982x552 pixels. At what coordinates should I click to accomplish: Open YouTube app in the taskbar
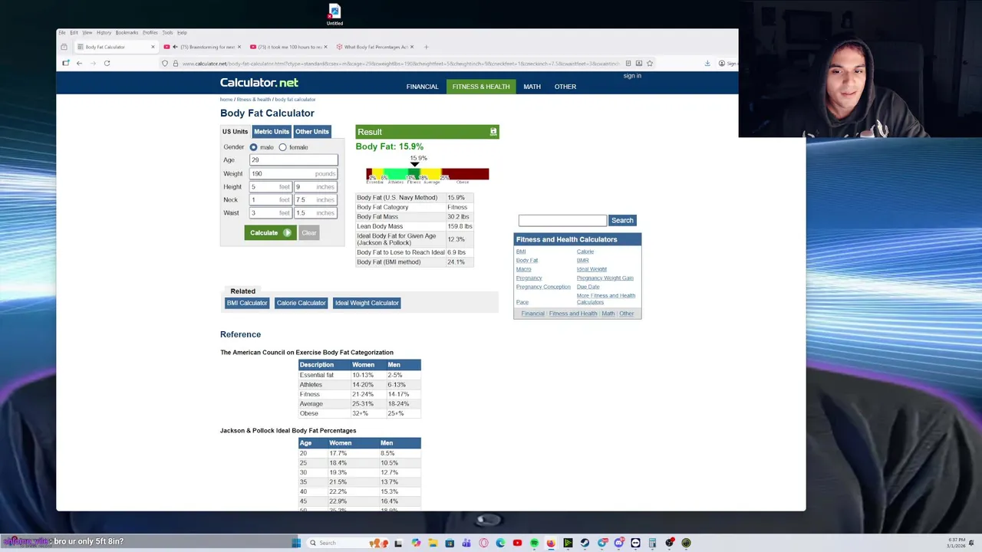point(517,543)
